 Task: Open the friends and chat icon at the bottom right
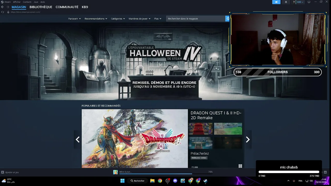tap(325, 172)
